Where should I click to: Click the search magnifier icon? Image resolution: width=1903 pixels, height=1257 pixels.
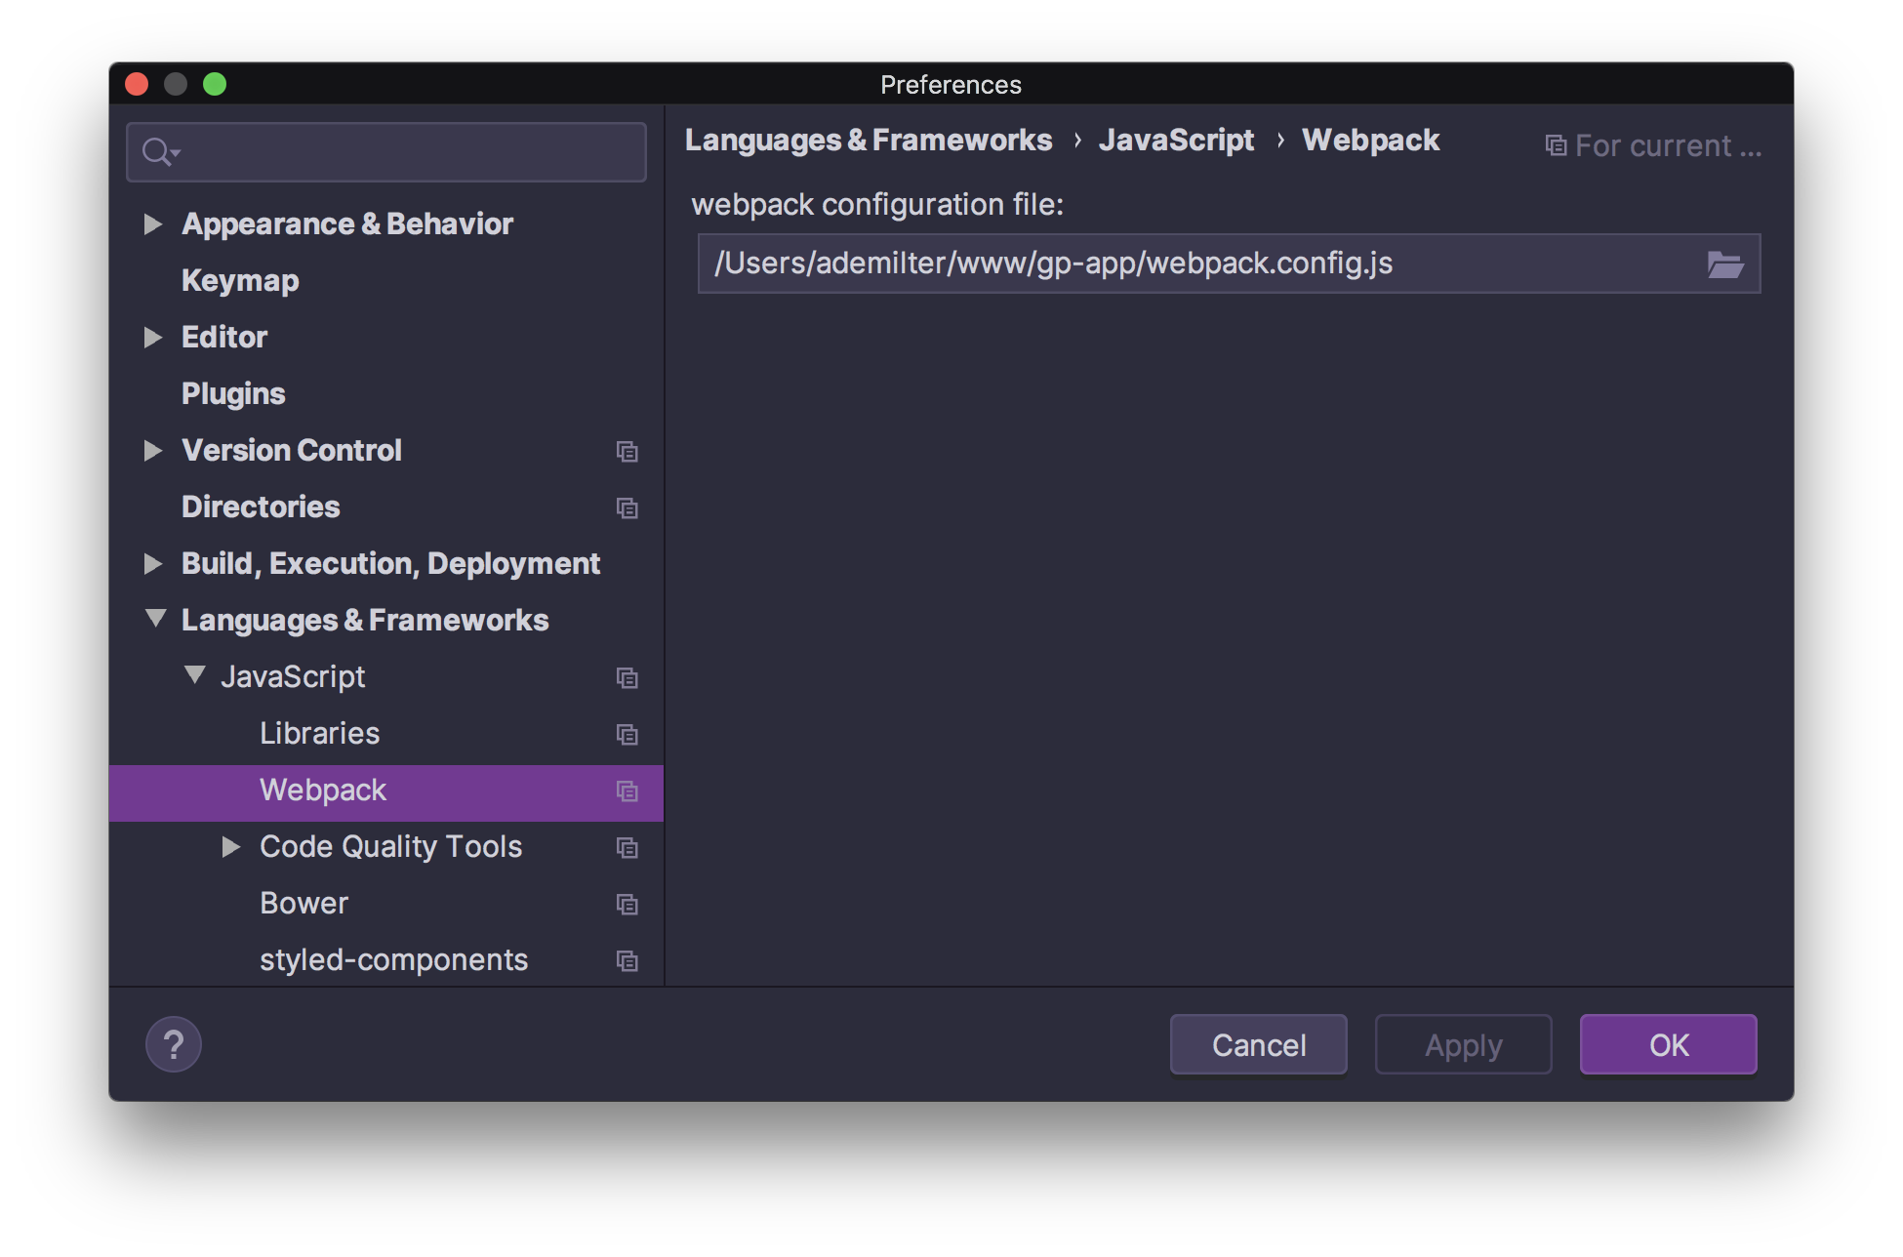pos(157,152)
